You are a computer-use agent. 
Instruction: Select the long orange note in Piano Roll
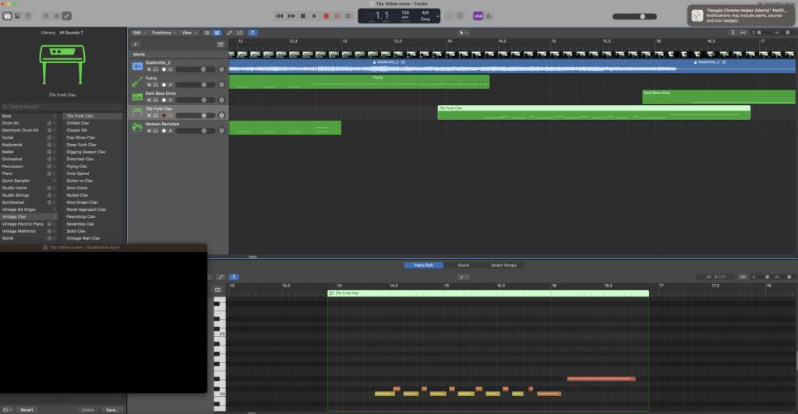click(602, 379)
